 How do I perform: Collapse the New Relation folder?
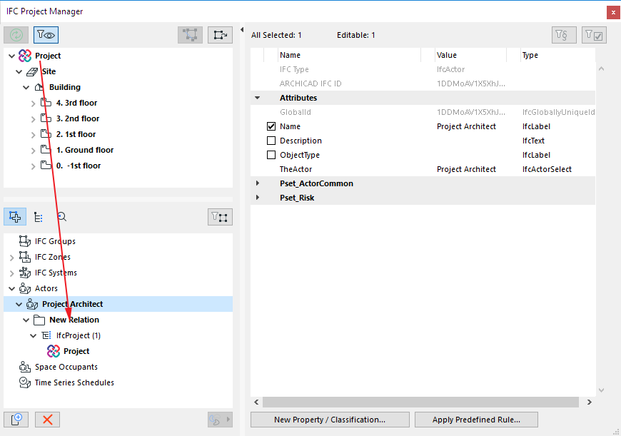[x=26, y=320]
